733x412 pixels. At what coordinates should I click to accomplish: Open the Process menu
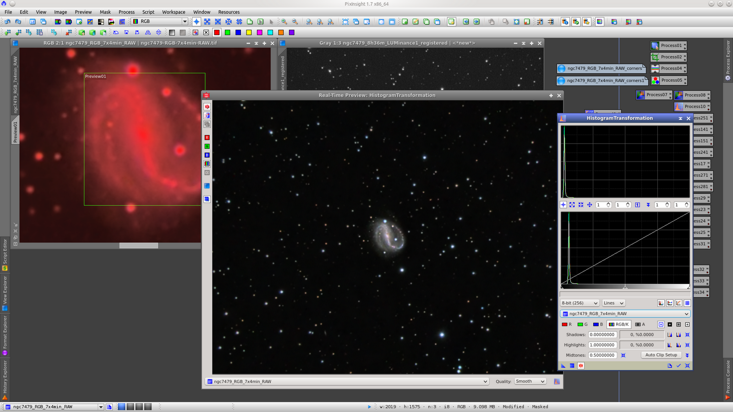pos(126,12)
